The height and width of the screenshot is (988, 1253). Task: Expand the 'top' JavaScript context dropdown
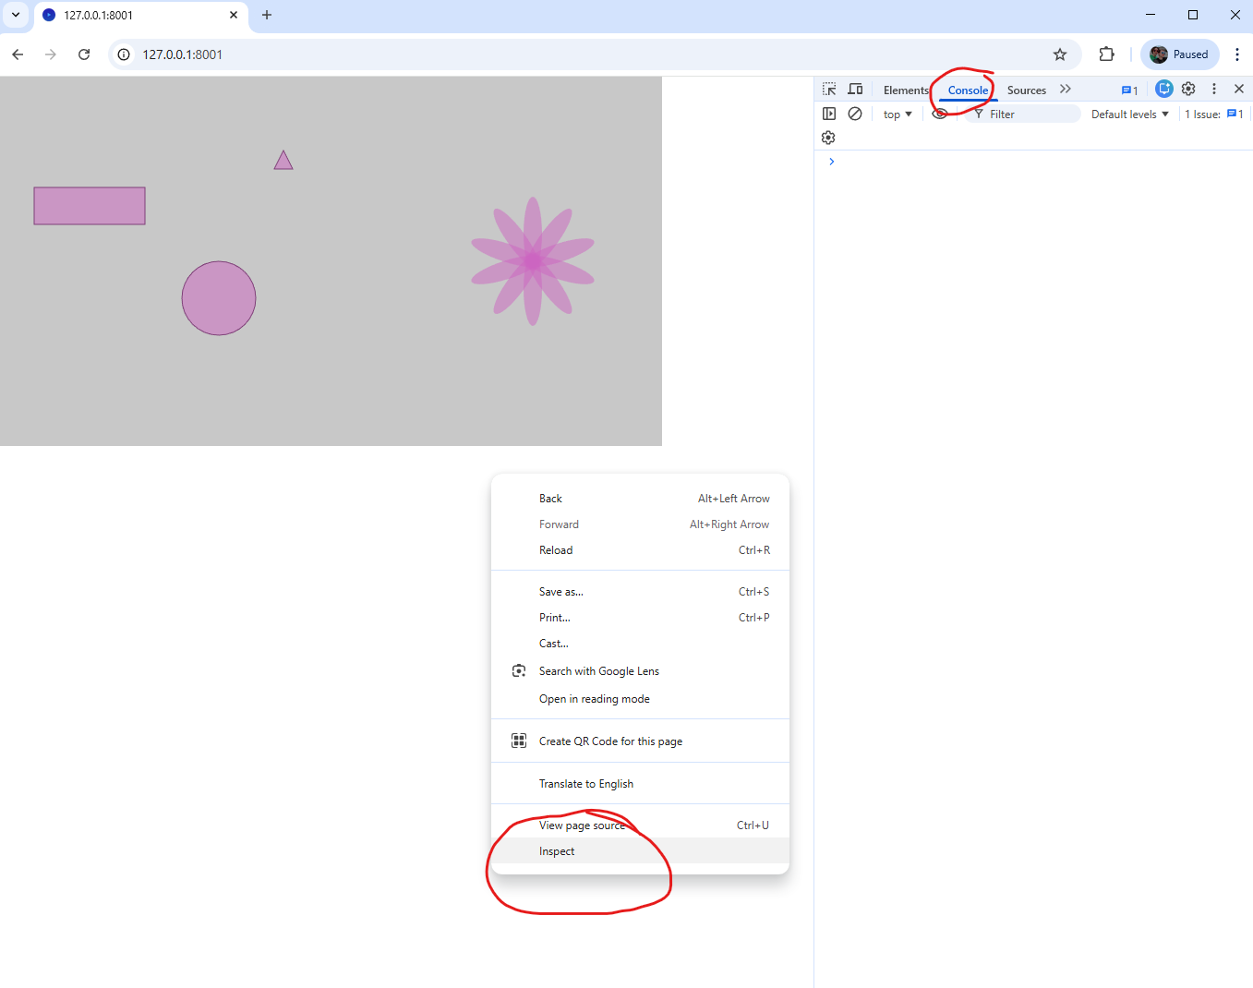[897, 114]
